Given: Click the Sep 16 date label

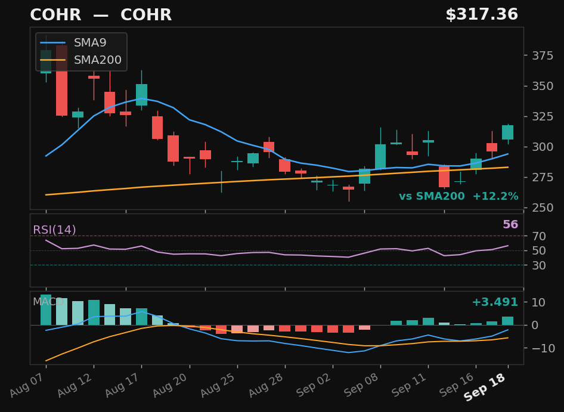Looking at the screenshot, I should 458,385.
